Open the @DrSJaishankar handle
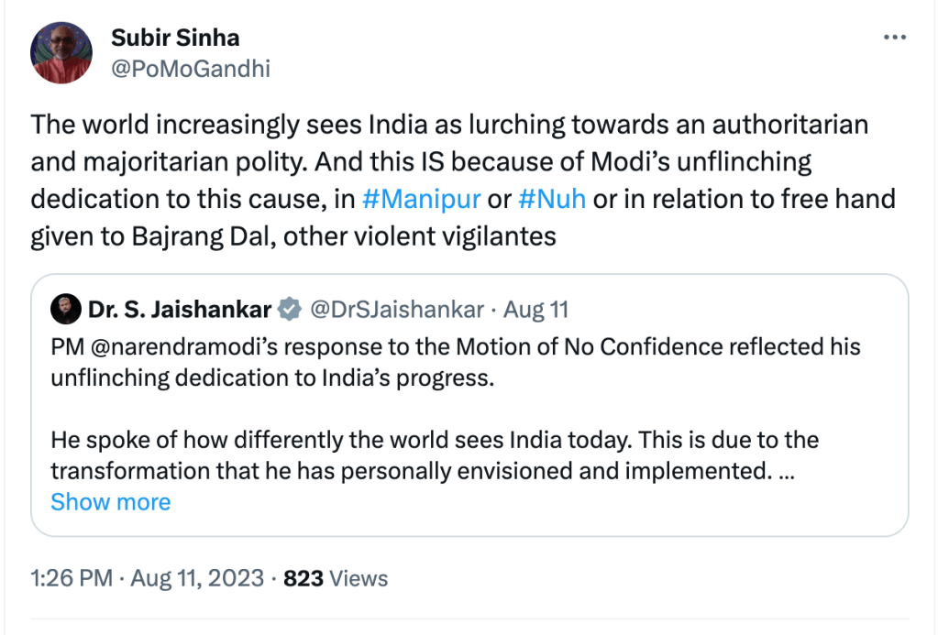Screen dimensions: 938x635 pos(397,310)
